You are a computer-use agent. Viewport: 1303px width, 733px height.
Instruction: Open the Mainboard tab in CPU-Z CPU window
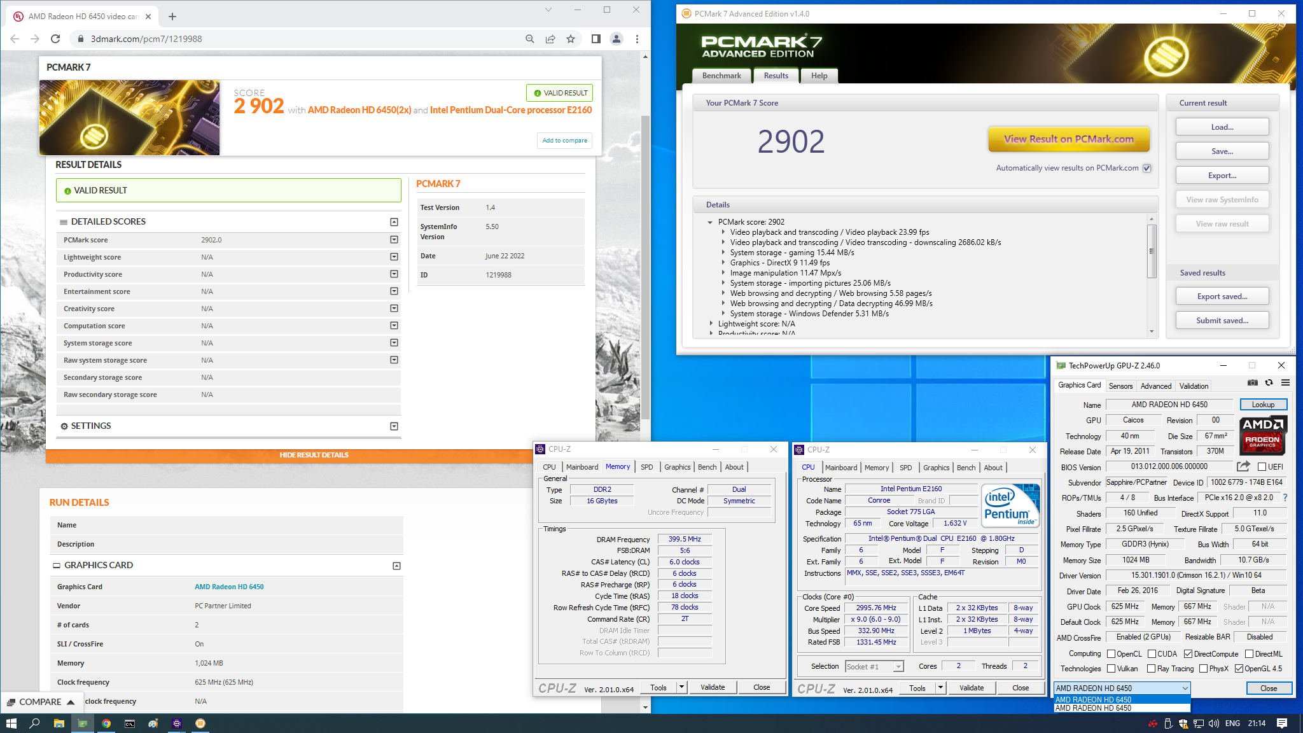point(841,468)
